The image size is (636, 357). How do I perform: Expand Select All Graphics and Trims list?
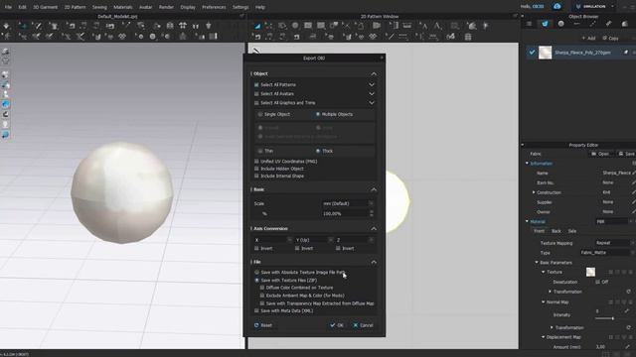(372, 103)
